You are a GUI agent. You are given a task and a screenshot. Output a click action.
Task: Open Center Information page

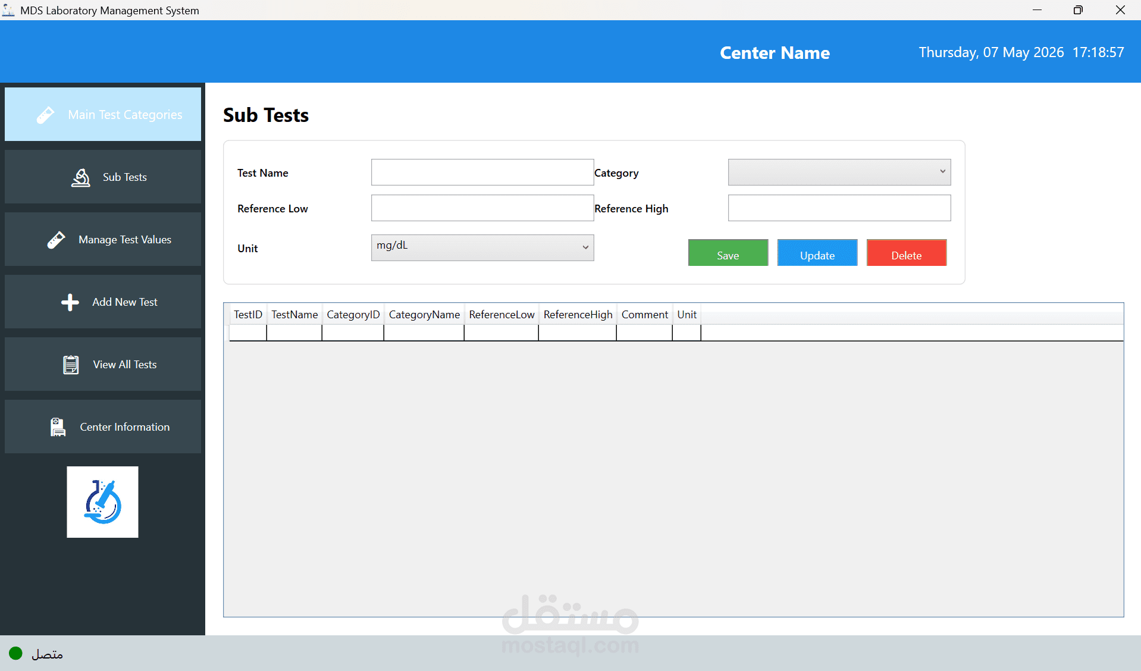(103, 427)
